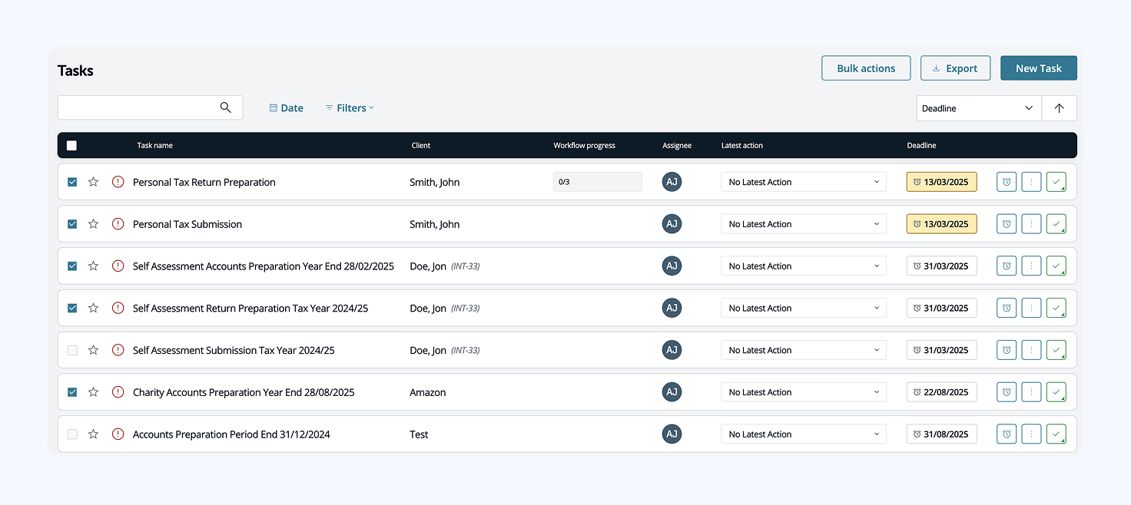
Task: Click red alert icon for Accounts Preparation Period End
Action: (118, 434)
